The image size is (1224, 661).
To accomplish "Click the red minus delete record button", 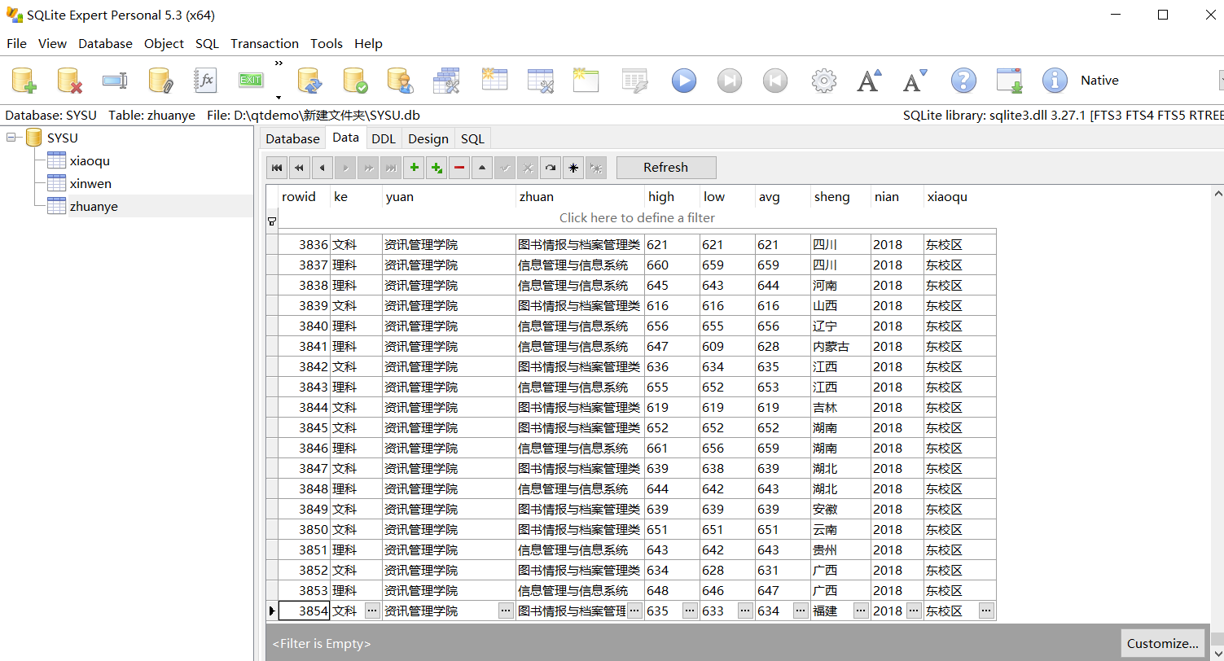I will (459, 168).
